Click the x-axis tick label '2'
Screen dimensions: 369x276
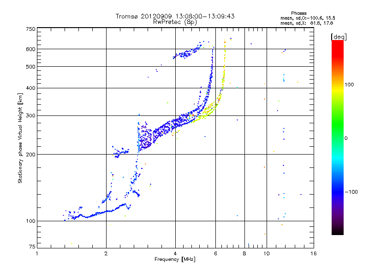106,253
